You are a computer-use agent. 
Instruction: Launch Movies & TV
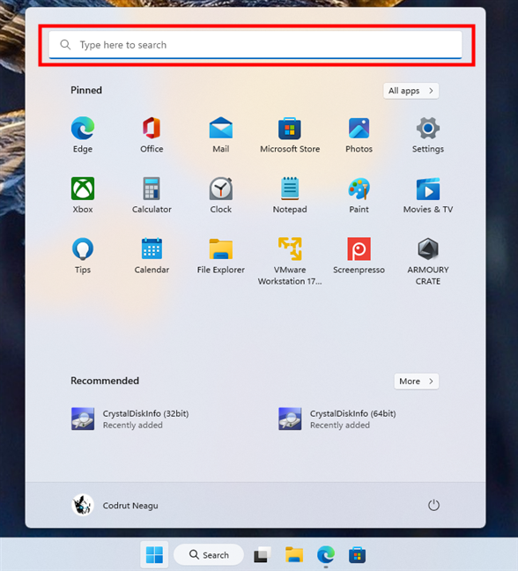(x=428, y=195)
